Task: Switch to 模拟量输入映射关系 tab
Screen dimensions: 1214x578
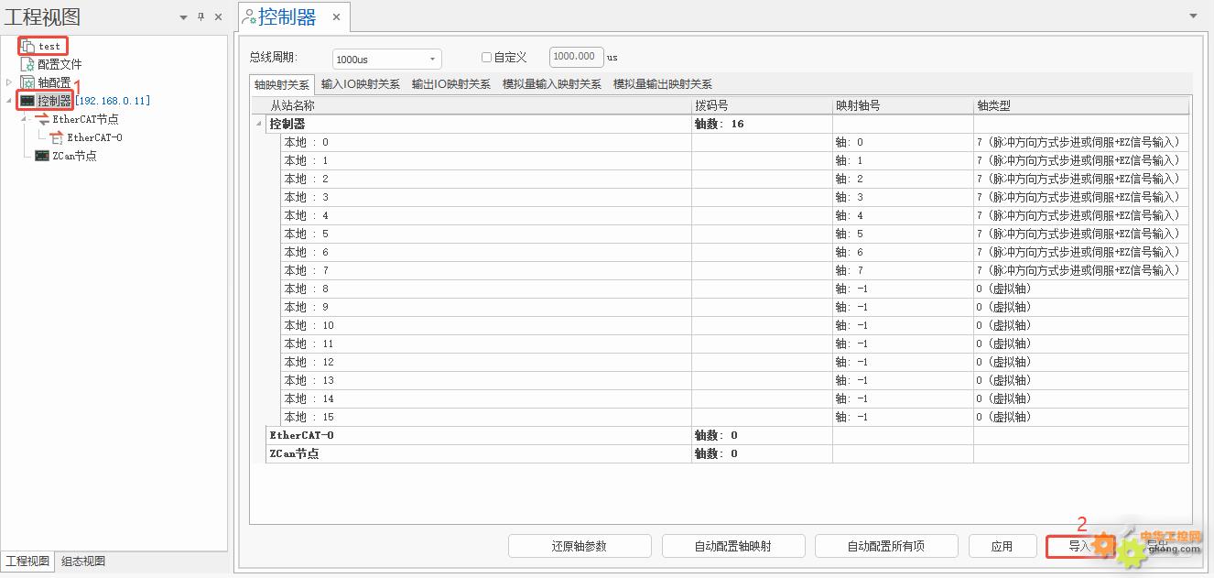Action: (551, 84)
